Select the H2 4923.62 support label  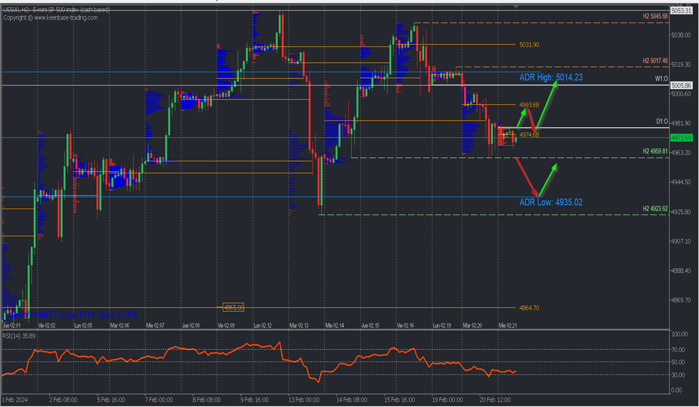pyautogui.click(x=655, y=208)
